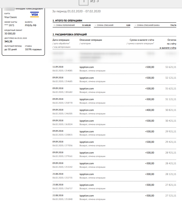Click the processing line with code 254085
This screenshot has width=182, height=205.
(x=62, y=71)
